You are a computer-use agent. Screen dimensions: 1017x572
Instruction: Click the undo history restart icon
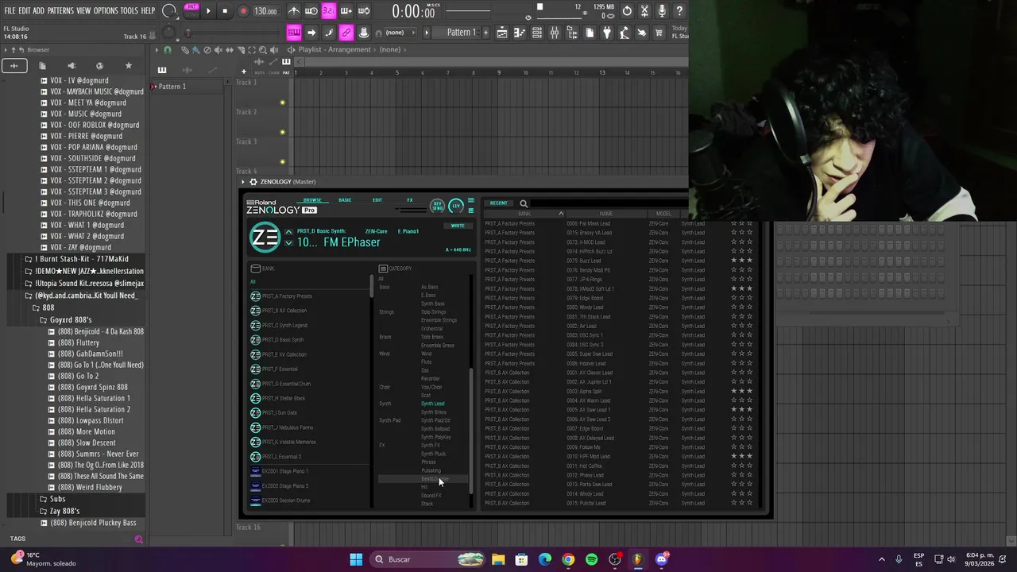[627, 11]
